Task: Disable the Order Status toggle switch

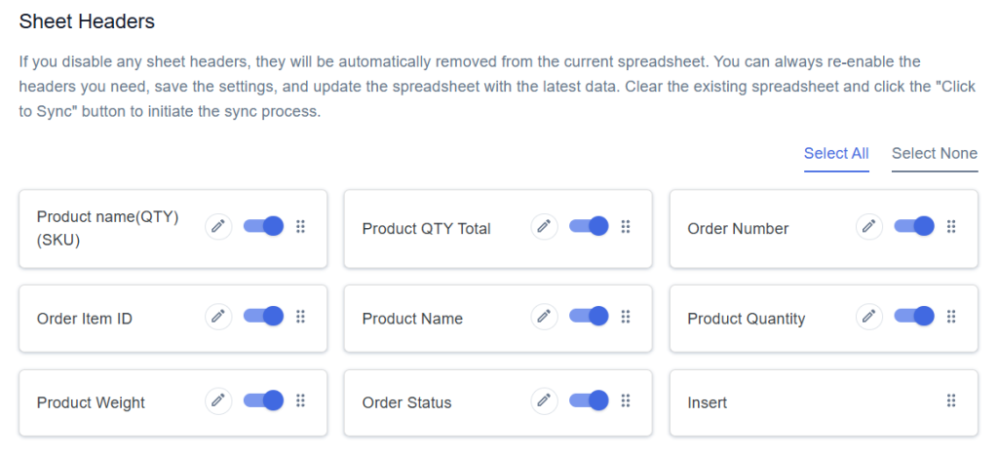Action: (x=589, y=400)
